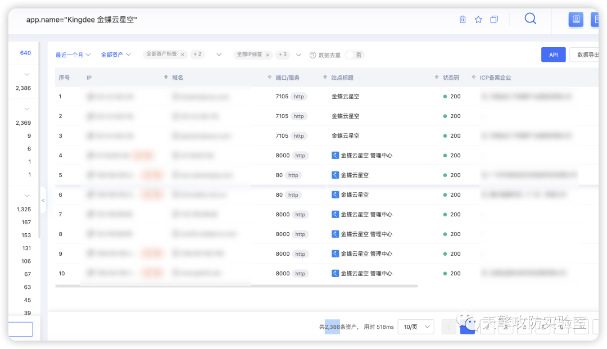Click the Kingdee favicon in row 7
The width and height of the screenshot is (607, 349).
click(335, 214)
